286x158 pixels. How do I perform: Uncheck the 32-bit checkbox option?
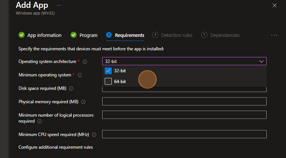pyautogui.click(x=108, y=71)
